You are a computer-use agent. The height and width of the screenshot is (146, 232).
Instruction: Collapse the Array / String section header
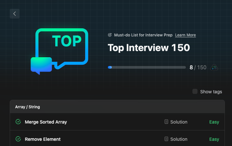pyautogui.click(x=117, y=107)
